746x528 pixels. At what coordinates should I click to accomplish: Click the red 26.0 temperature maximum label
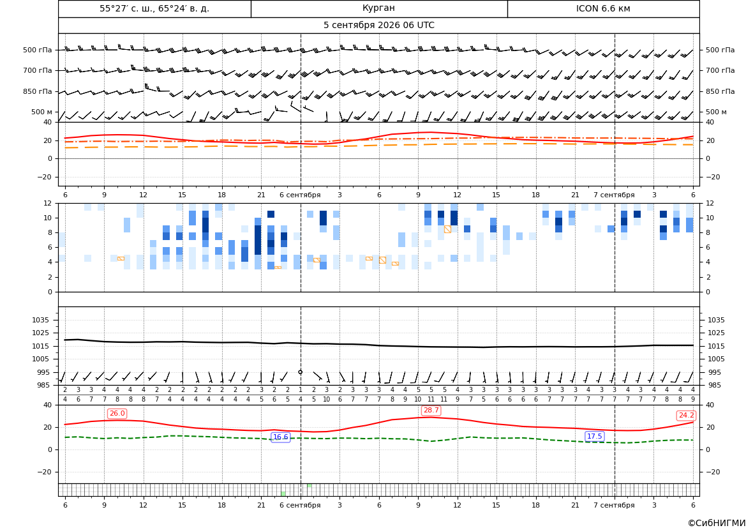point(117,413)
